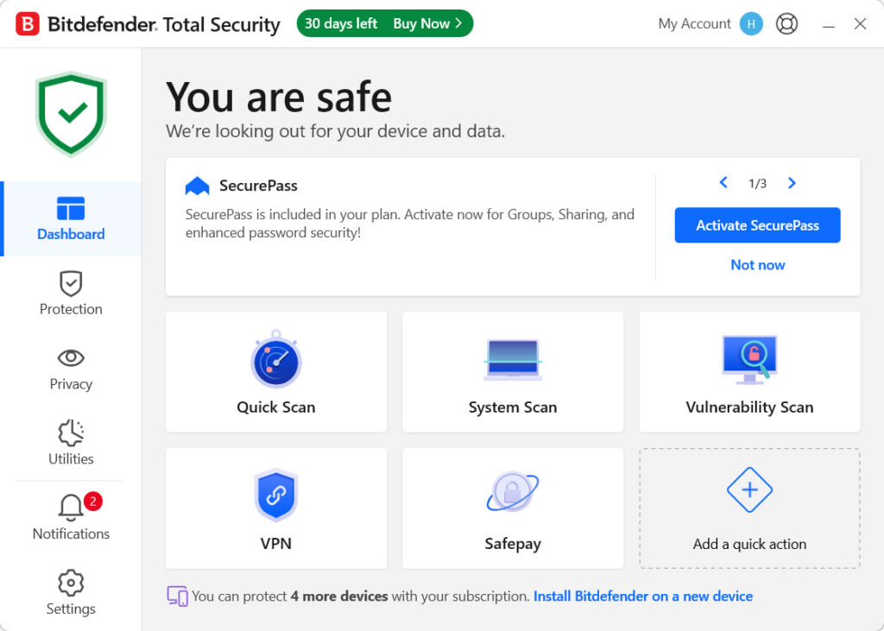
Task: Click the SecurePass blue house icon
Action: click(198, 186)
